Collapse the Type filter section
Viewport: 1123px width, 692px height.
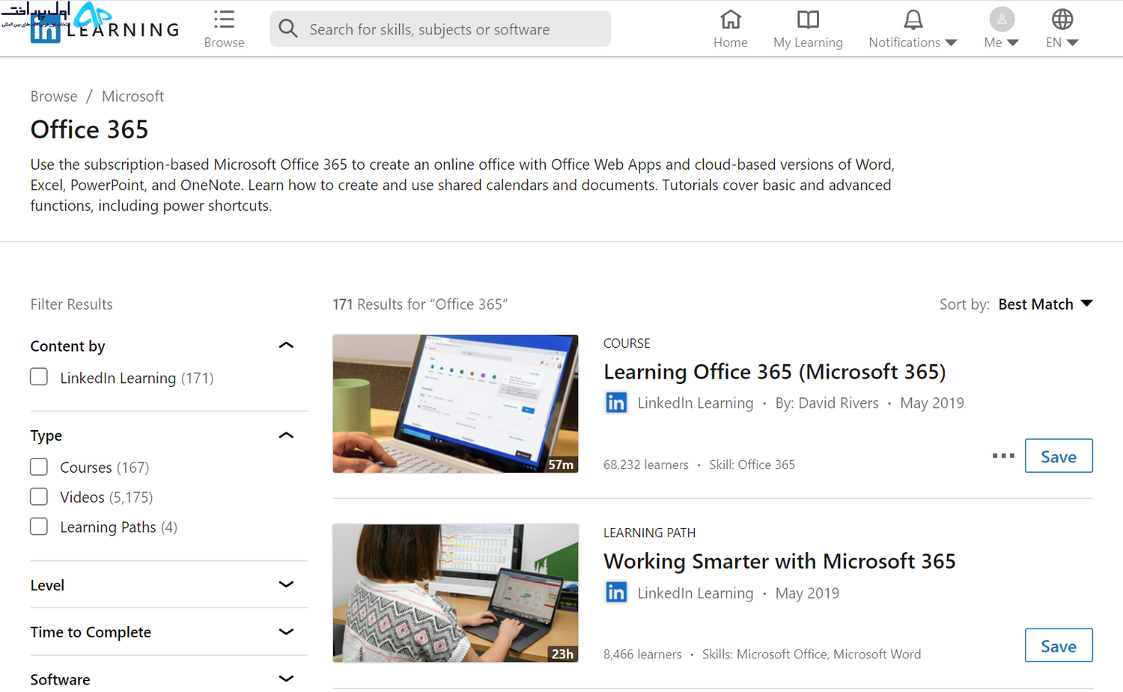286,435
